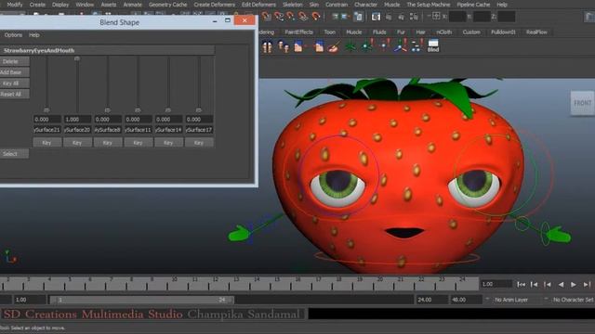The height and width of the screenshot is (334, 595).
Task: Switch to the Custom shelf tab
Action: coord(471,32)
